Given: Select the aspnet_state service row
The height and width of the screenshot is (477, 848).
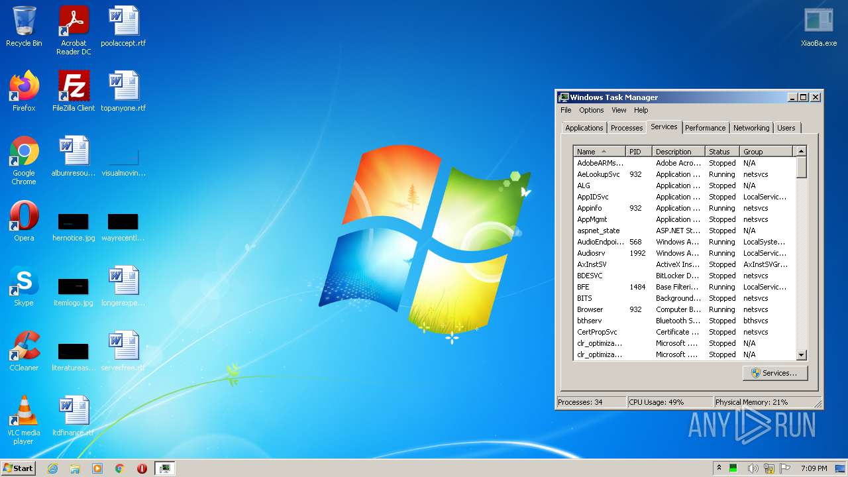Looking at the screenshot, I should tap(684, 231).
